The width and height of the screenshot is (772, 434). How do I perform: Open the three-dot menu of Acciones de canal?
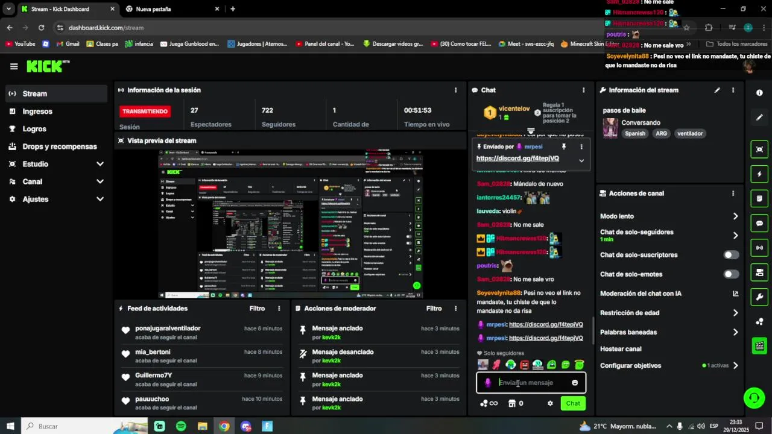point(733,193)
